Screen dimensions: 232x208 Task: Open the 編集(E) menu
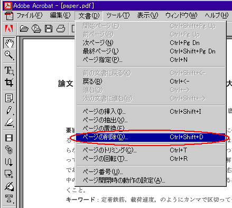tap(60, 15)
